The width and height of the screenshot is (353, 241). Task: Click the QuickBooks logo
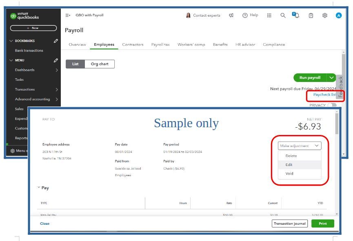(x=24, y=16)
